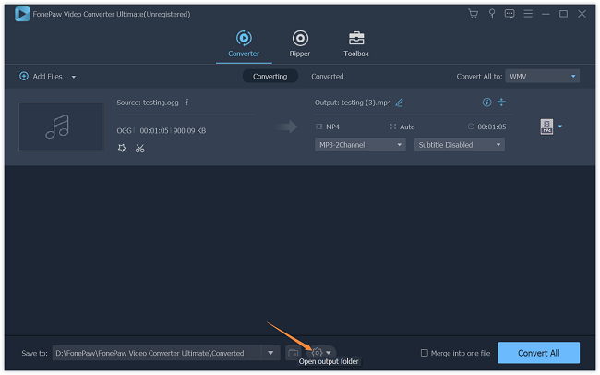Open the shopping cart purchase icon
Screen dimensions: 600x375
(474, 14)
